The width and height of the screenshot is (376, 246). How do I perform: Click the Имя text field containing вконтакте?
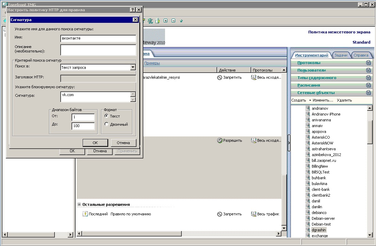(98, 39)
